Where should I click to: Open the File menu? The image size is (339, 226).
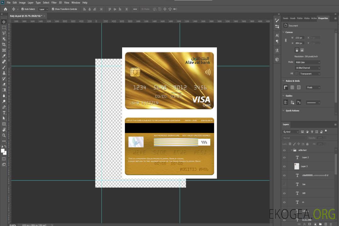point(9,3)
